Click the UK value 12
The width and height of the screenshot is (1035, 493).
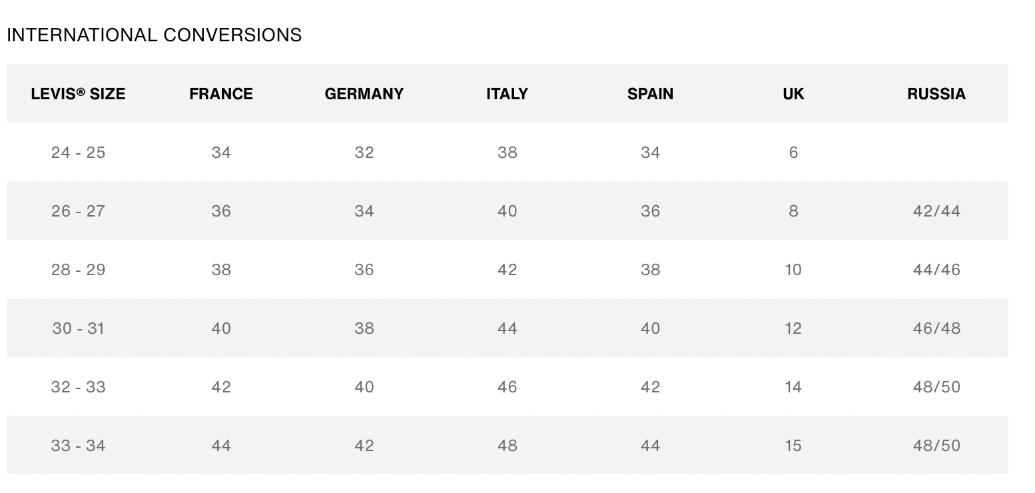(x=793, y=328)
